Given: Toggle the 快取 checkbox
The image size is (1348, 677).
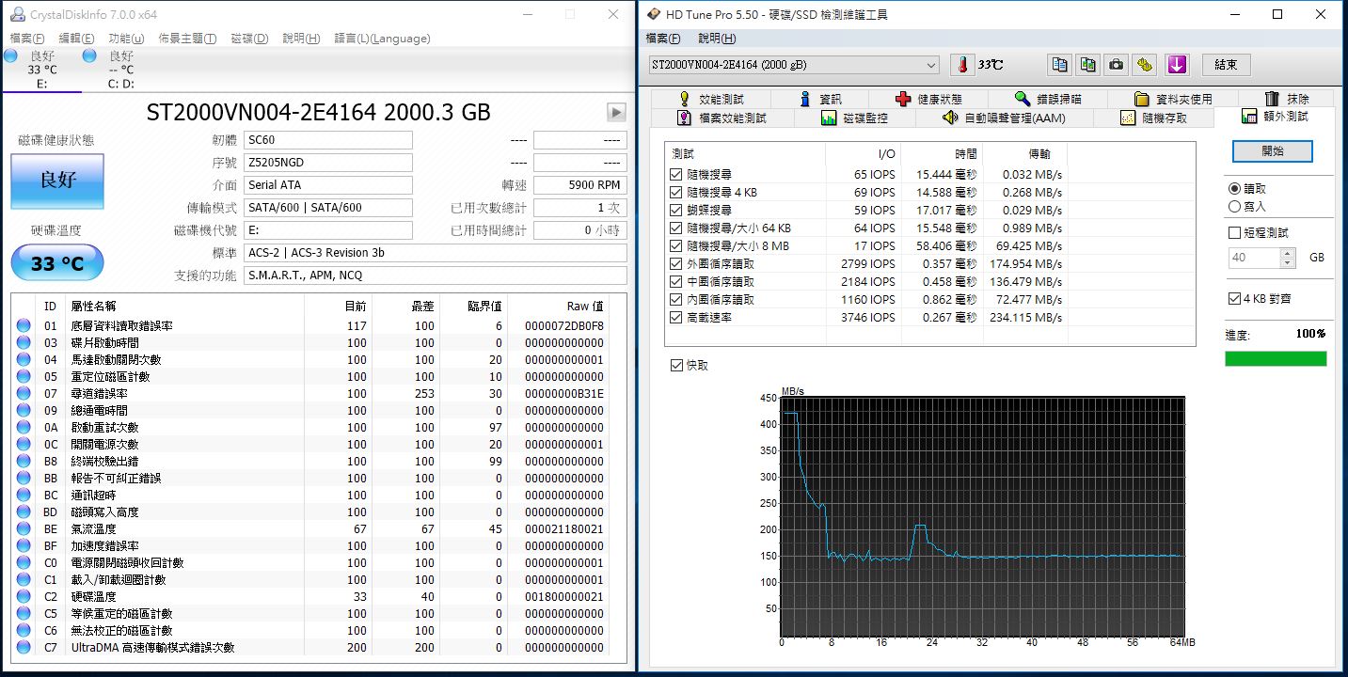Looking at the screenshot, I should tap(675, 365).
